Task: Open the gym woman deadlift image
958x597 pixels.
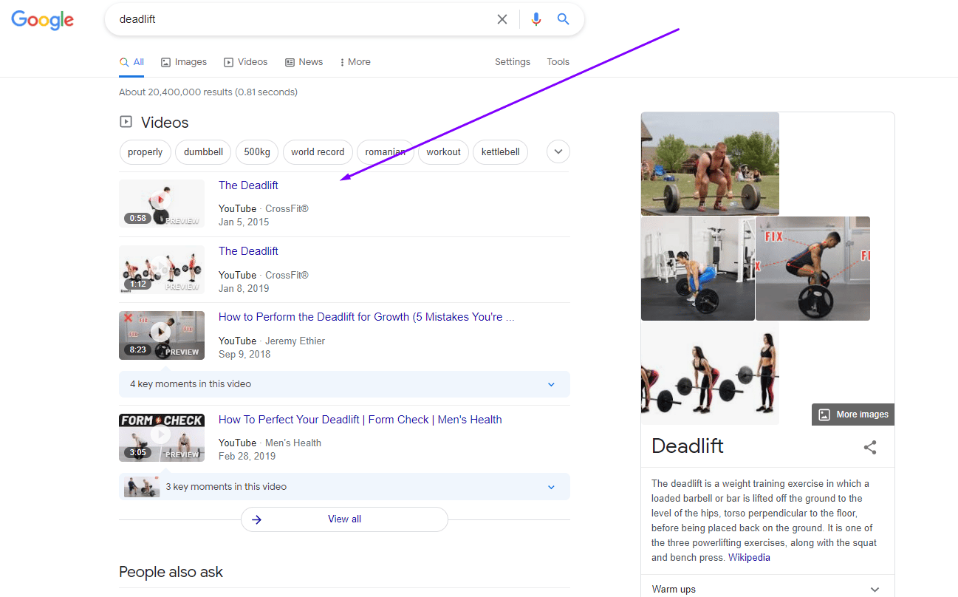Action: pos(698,268)
